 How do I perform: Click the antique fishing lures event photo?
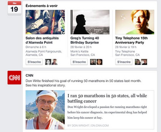coord(45,22)
